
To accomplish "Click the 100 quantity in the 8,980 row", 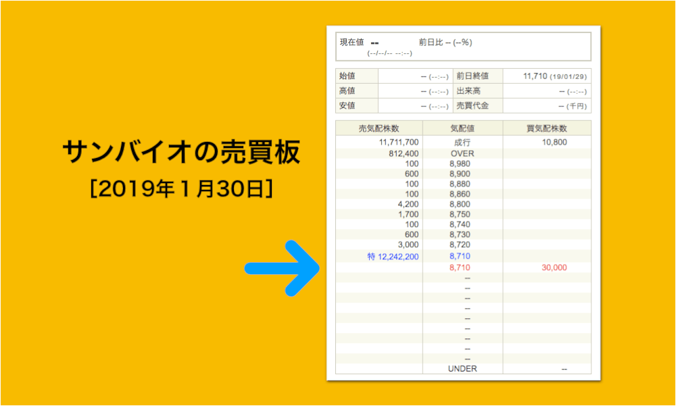I will point(412,163).
